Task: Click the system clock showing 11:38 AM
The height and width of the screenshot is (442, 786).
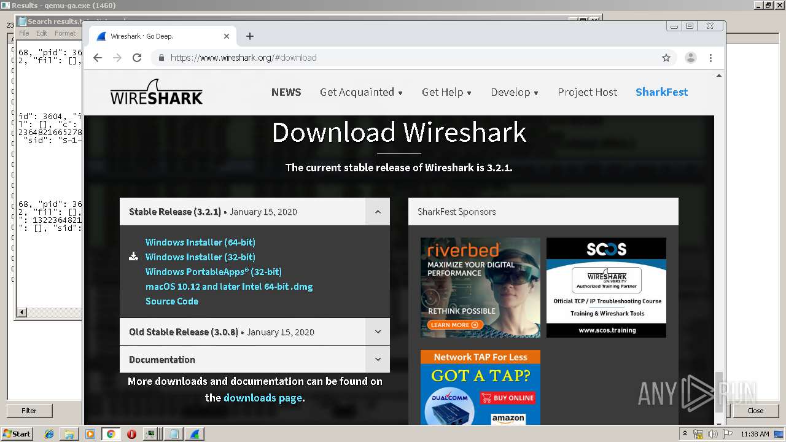Action: click(755, 434)
